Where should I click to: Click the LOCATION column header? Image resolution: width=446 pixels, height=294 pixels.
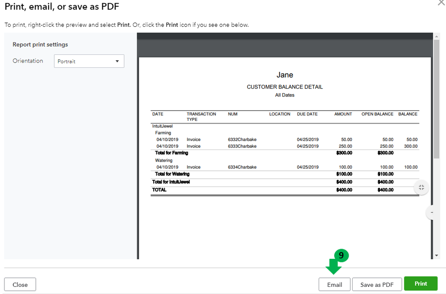[x=280, y=114]
